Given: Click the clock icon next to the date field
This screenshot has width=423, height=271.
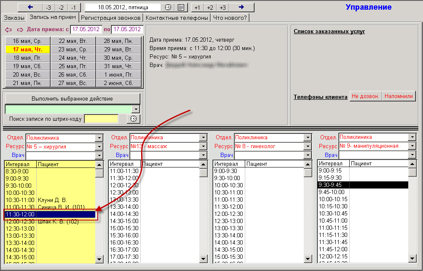Looking at the screenshot, I should point(168,8).
